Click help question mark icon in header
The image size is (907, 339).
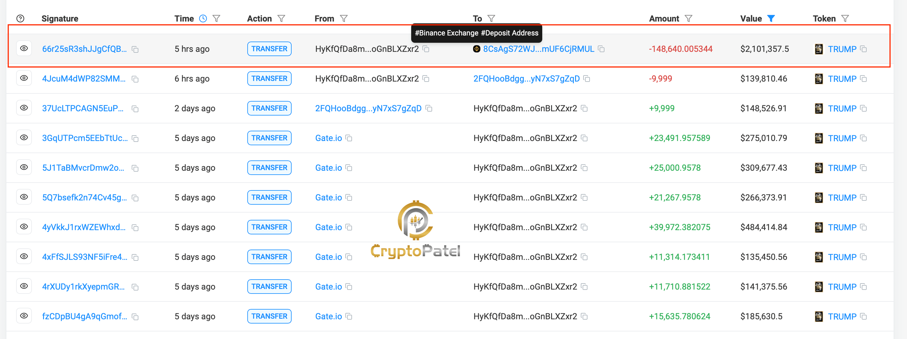(20, 18)
